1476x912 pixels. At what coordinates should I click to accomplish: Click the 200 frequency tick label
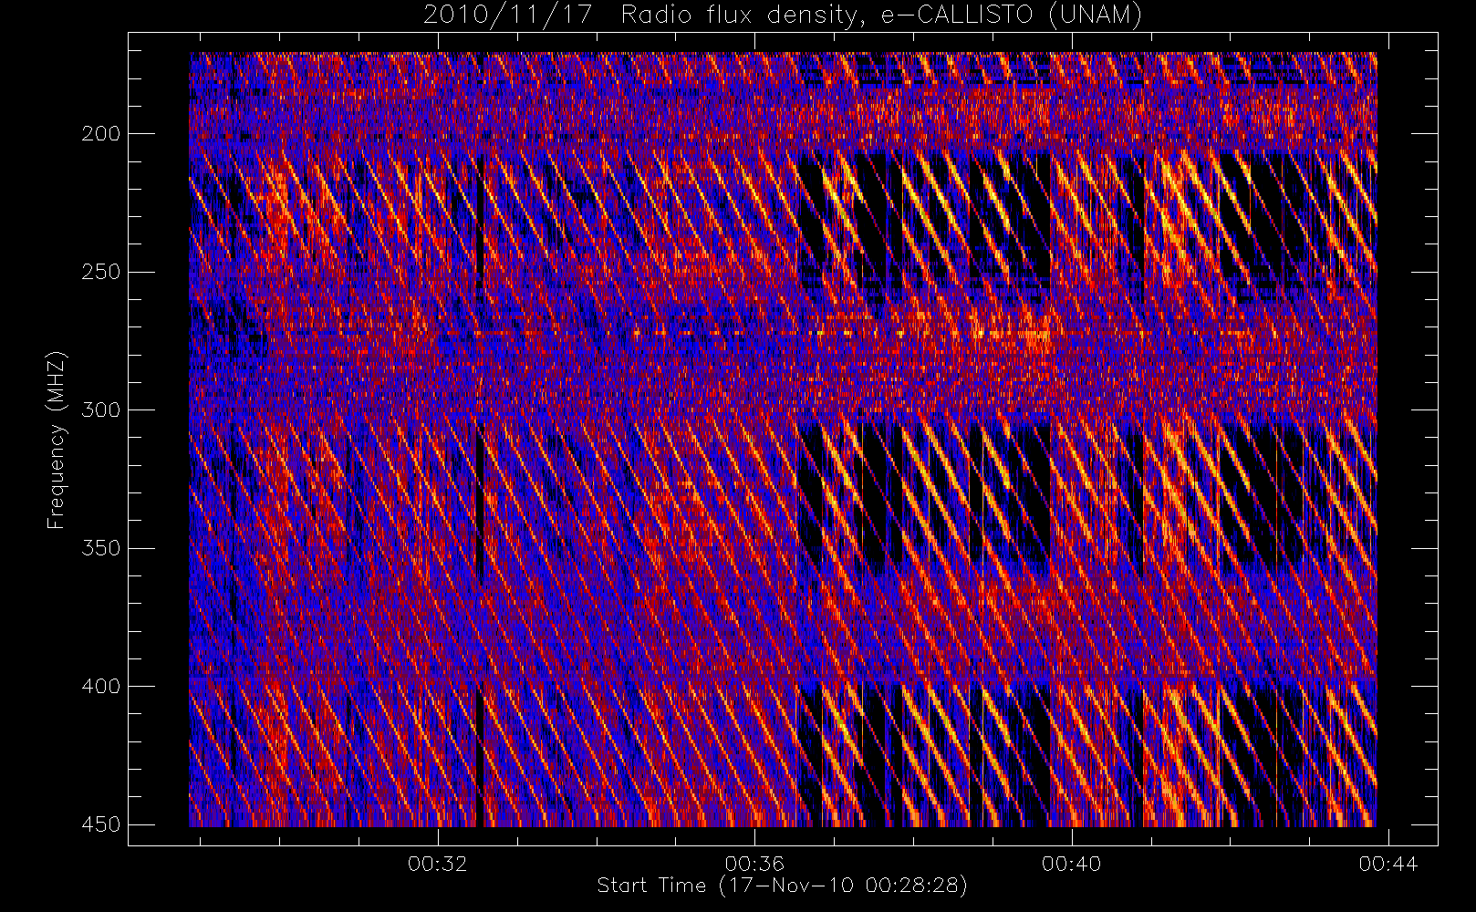point(100,134)
